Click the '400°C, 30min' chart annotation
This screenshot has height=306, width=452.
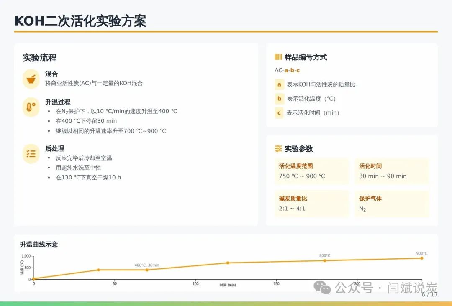click(x=146, y=265)
